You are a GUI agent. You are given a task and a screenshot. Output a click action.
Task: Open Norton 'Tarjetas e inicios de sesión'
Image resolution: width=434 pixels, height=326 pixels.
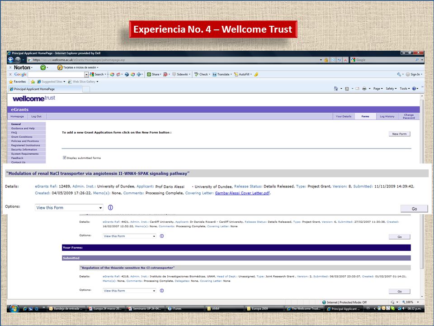(78, 67)
